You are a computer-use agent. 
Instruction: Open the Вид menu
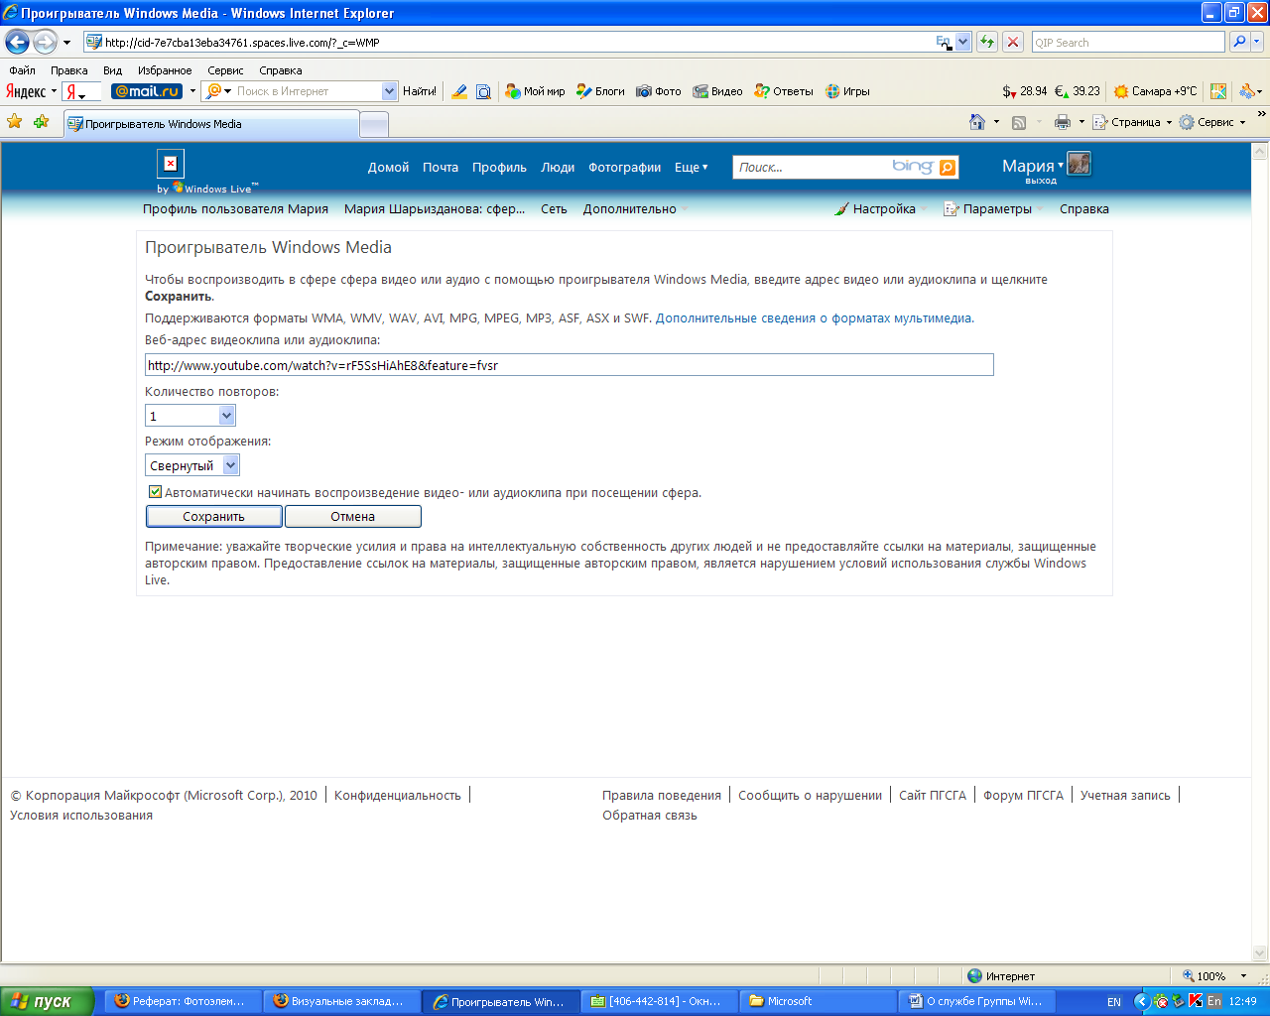(113, 70)
